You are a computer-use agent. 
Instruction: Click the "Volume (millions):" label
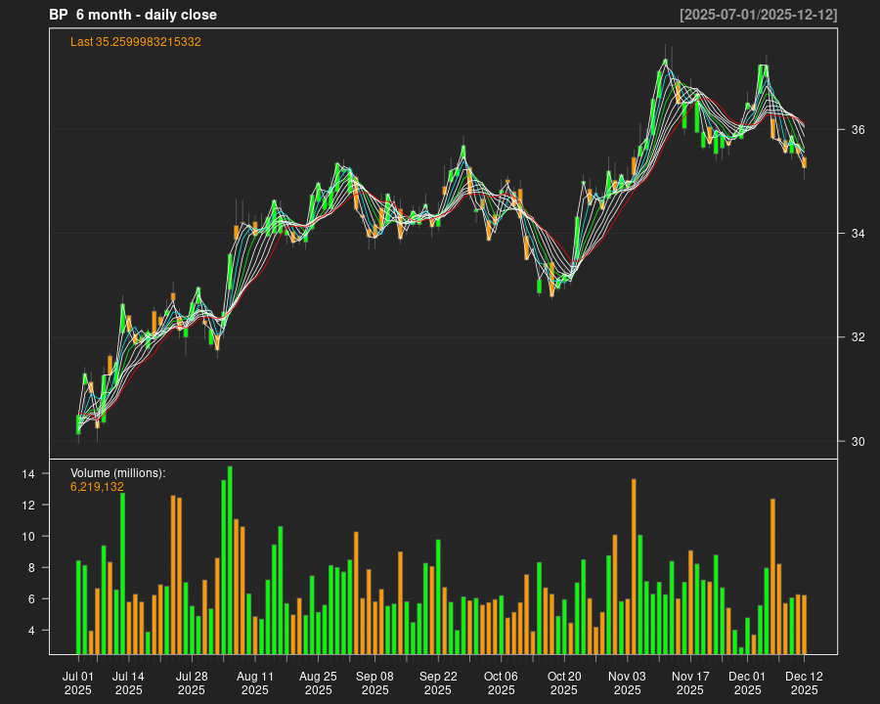tap(118, 473)
